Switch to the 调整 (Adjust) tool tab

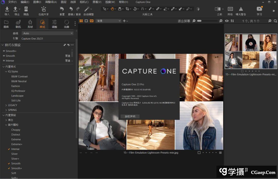coord(55,24)
